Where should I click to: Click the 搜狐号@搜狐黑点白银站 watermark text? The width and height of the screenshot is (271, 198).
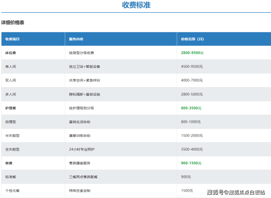click(236, 192)
